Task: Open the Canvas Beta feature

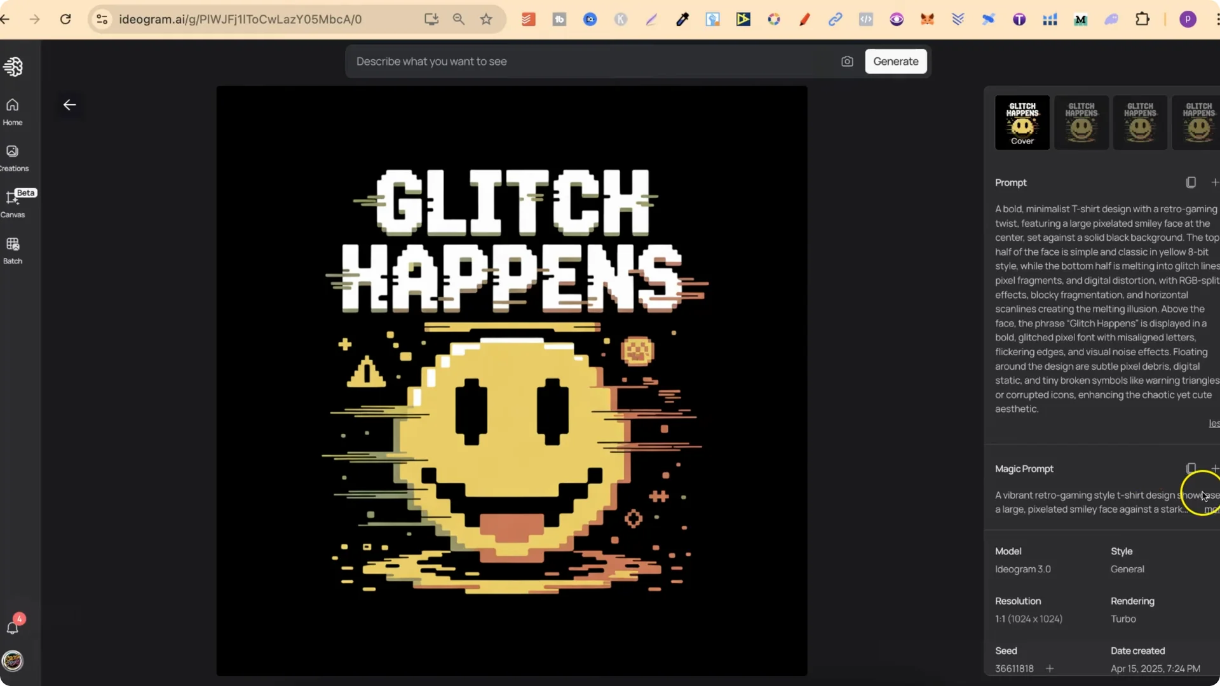Action: coord(13,203)
